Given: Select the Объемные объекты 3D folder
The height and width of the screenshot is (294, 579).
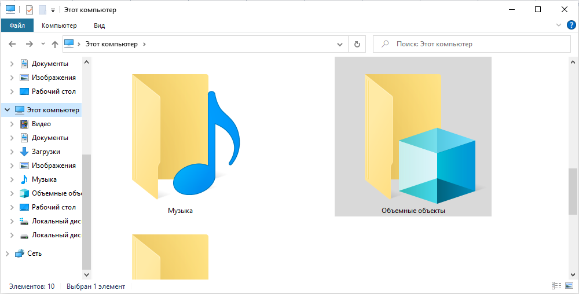Looking at the screenshot, I should (413, 139).
